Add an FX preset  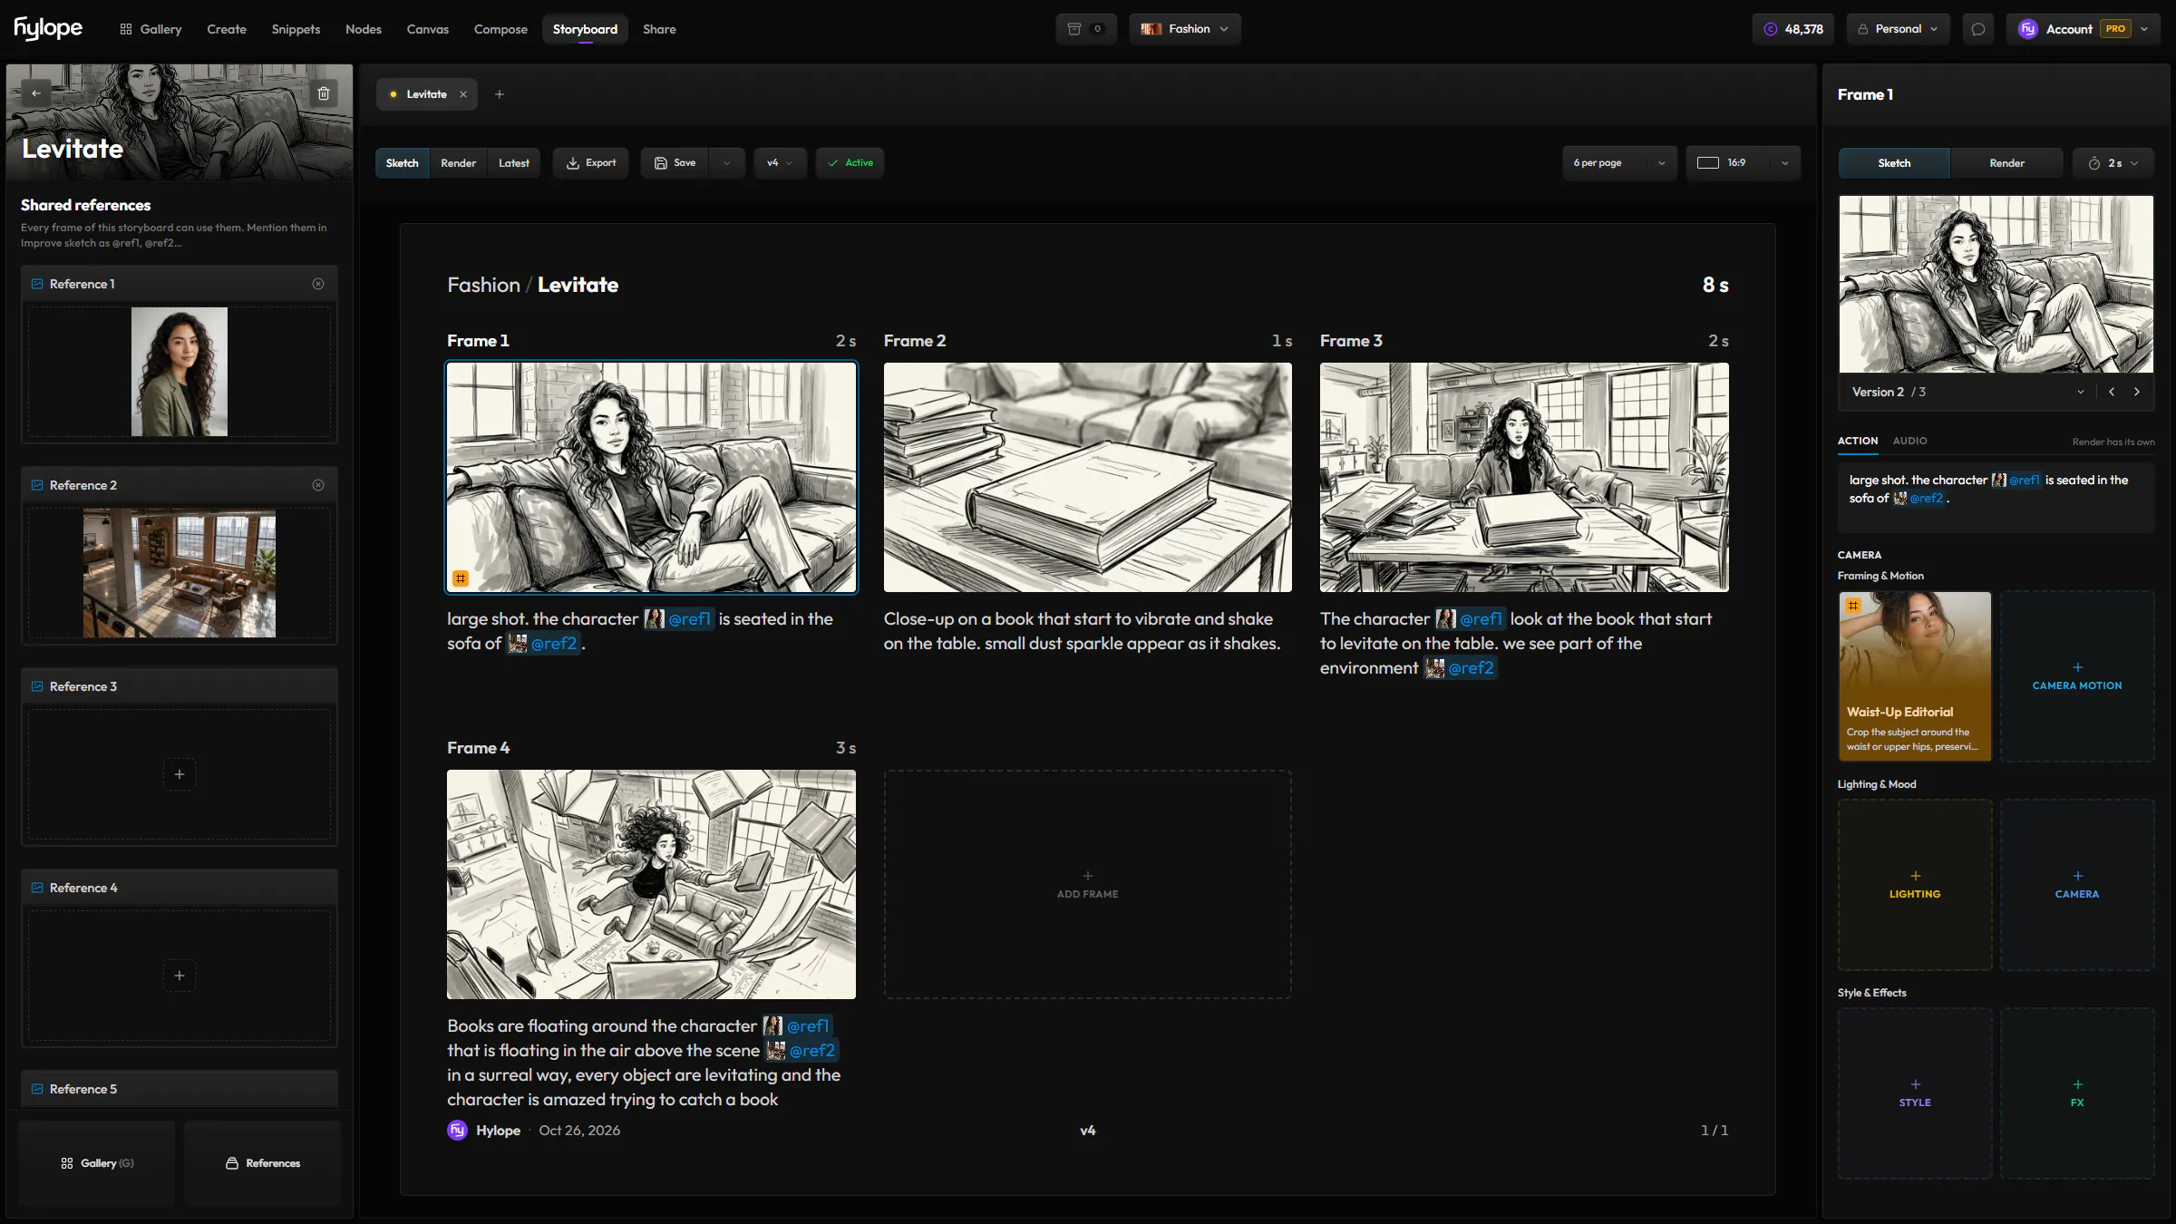pyautogui.click(x=2077, y=1093)
